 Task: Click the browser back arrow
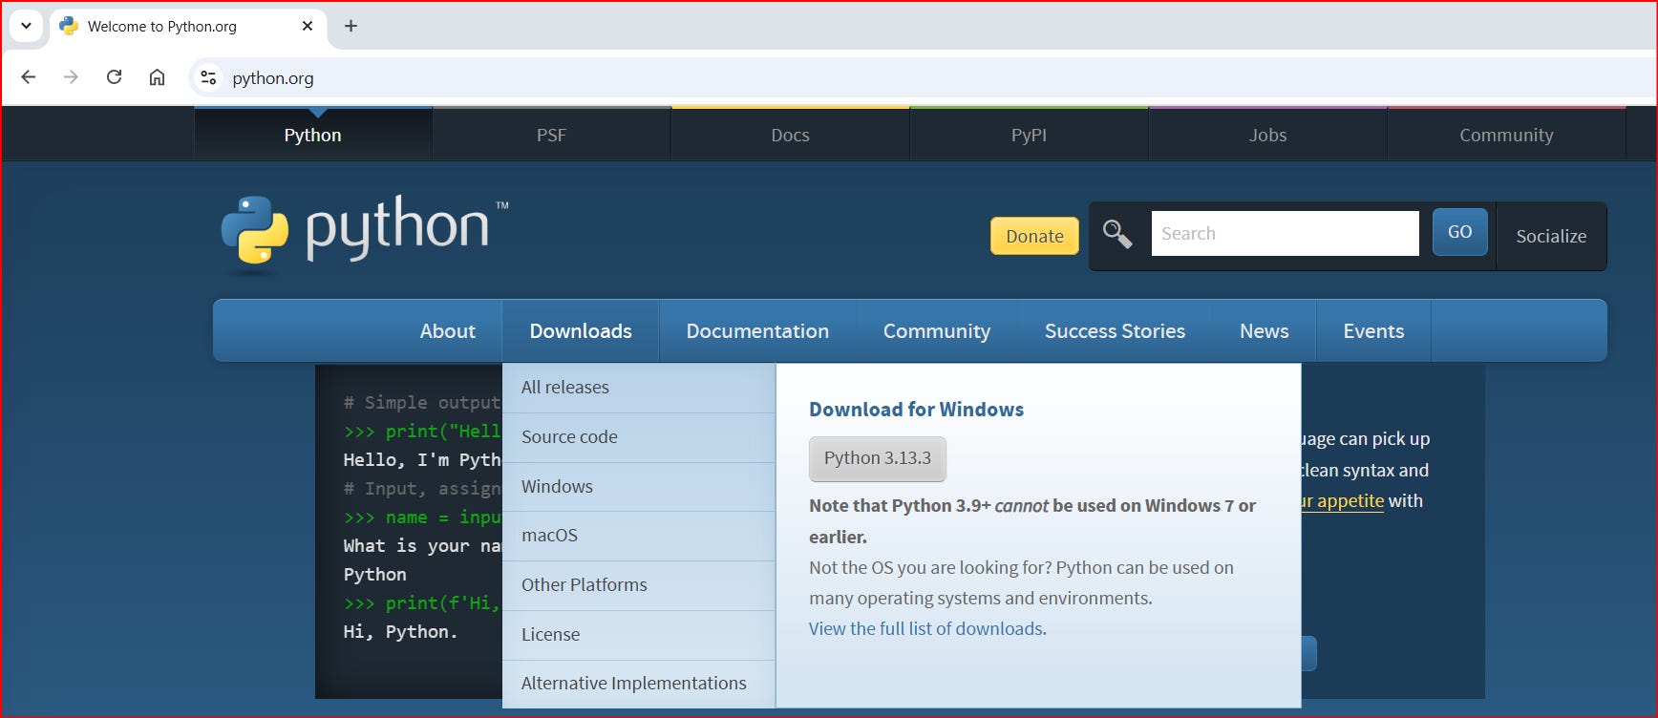tap(29, 77)
